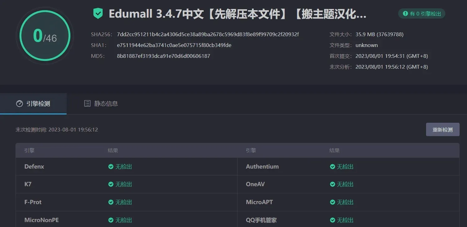Click the green check icon in MicroAPT row
Viewport: 467px width, 227px height.
(x=332, y=202)
